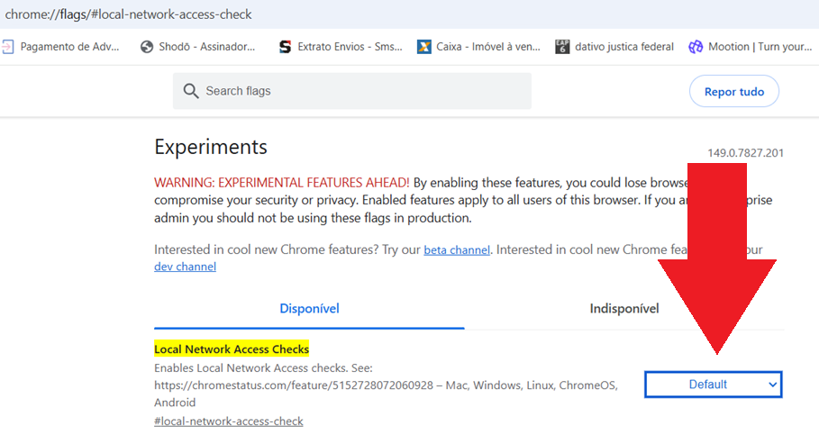The image size is (819, 444).
Task: Open the Caixa Imóvel à venda bookmark
Action: point(478,47)
